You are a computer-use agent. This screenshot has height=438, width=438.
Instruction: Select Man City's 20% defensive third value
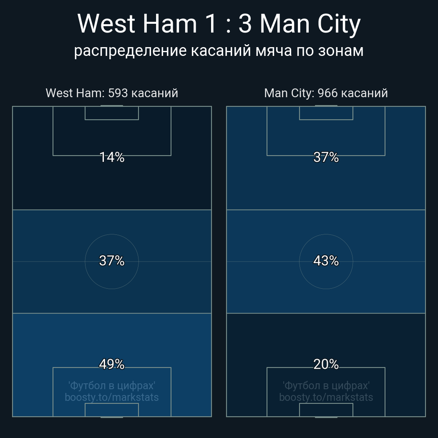[x=326, y=364]
